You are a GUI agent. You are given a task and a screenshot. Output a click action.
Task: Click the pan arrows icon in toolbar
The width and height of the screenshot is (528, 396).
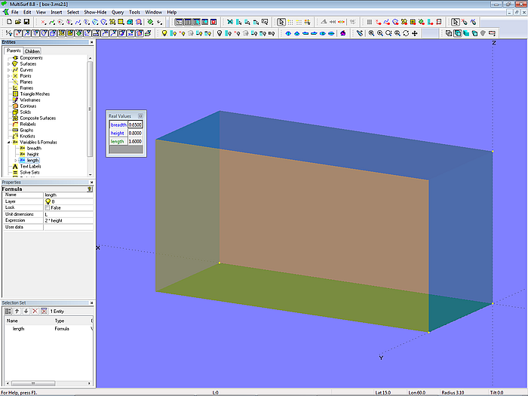pyautogui.click(x=415, y=33)
